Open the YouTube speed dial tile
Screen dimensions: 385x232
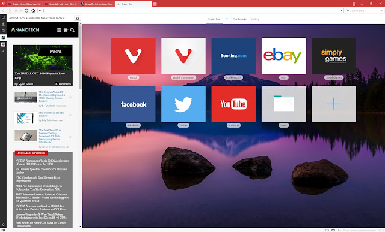point(233,104)
